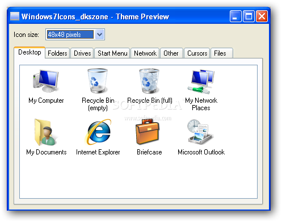Viewport: 282px width, 222px height.
Task: Select the My Computer icon
Action: click(x=46, y=81)
